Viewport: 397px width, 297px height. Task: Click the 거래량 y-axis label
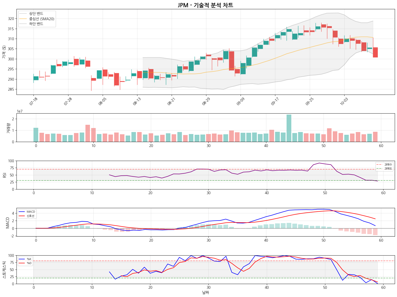point(8,128)
